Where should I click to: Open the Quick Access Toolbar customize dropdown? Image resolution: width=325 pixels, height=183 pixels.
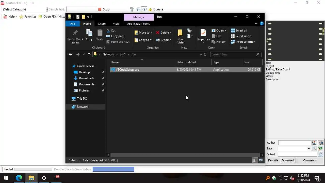tap(88, 17)
